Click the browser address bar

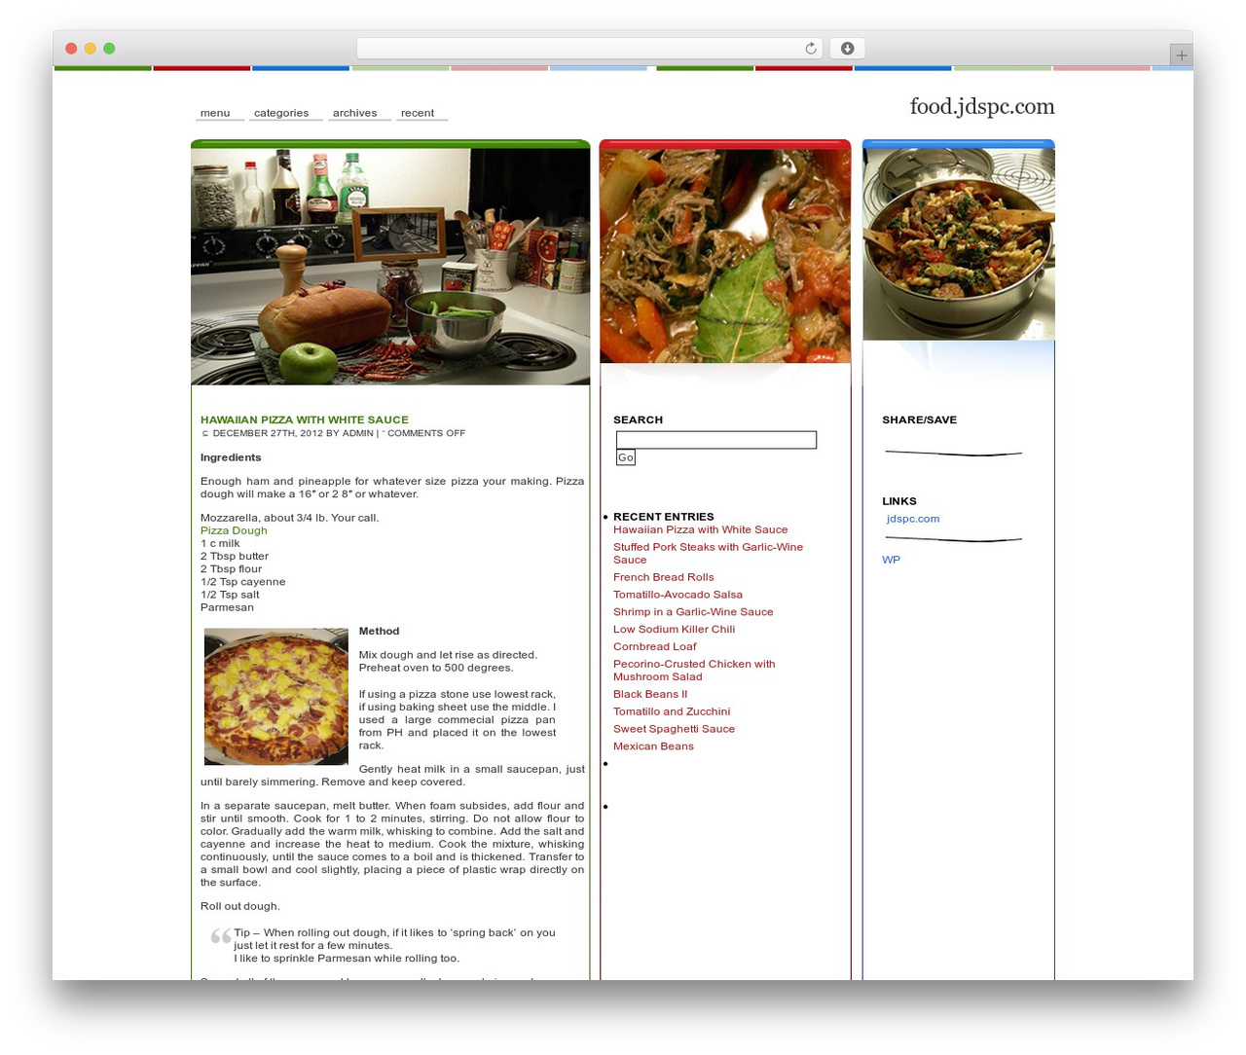click(590, 49)
